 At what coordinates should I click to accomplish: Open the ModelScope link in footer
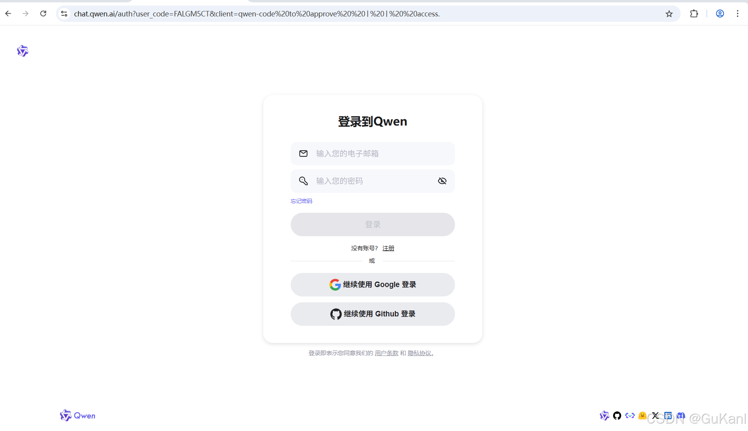630,415
